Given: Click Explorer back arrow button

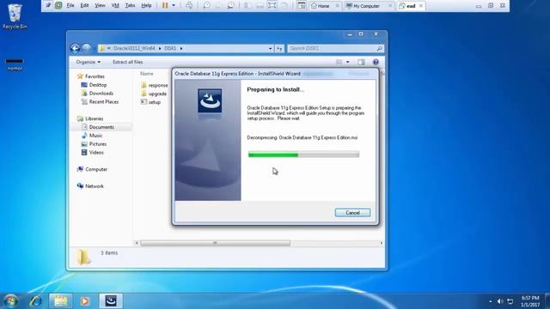Looking at the screenshot, I should [75, 48].
